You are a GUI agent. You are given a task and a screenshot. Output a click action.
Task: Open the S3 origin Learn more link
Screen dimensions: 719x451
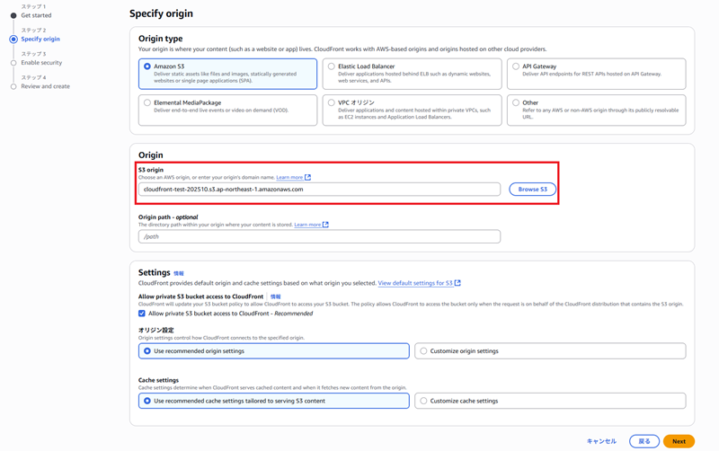(289, 178)
